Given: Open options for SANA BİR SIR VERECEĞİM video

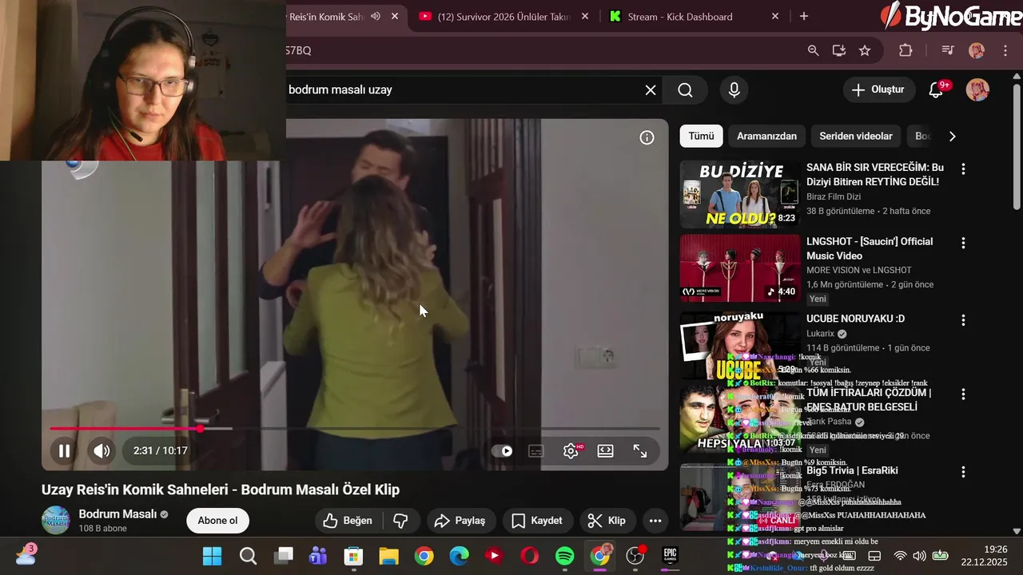Looking at the screenshot, I should [963, 169].
